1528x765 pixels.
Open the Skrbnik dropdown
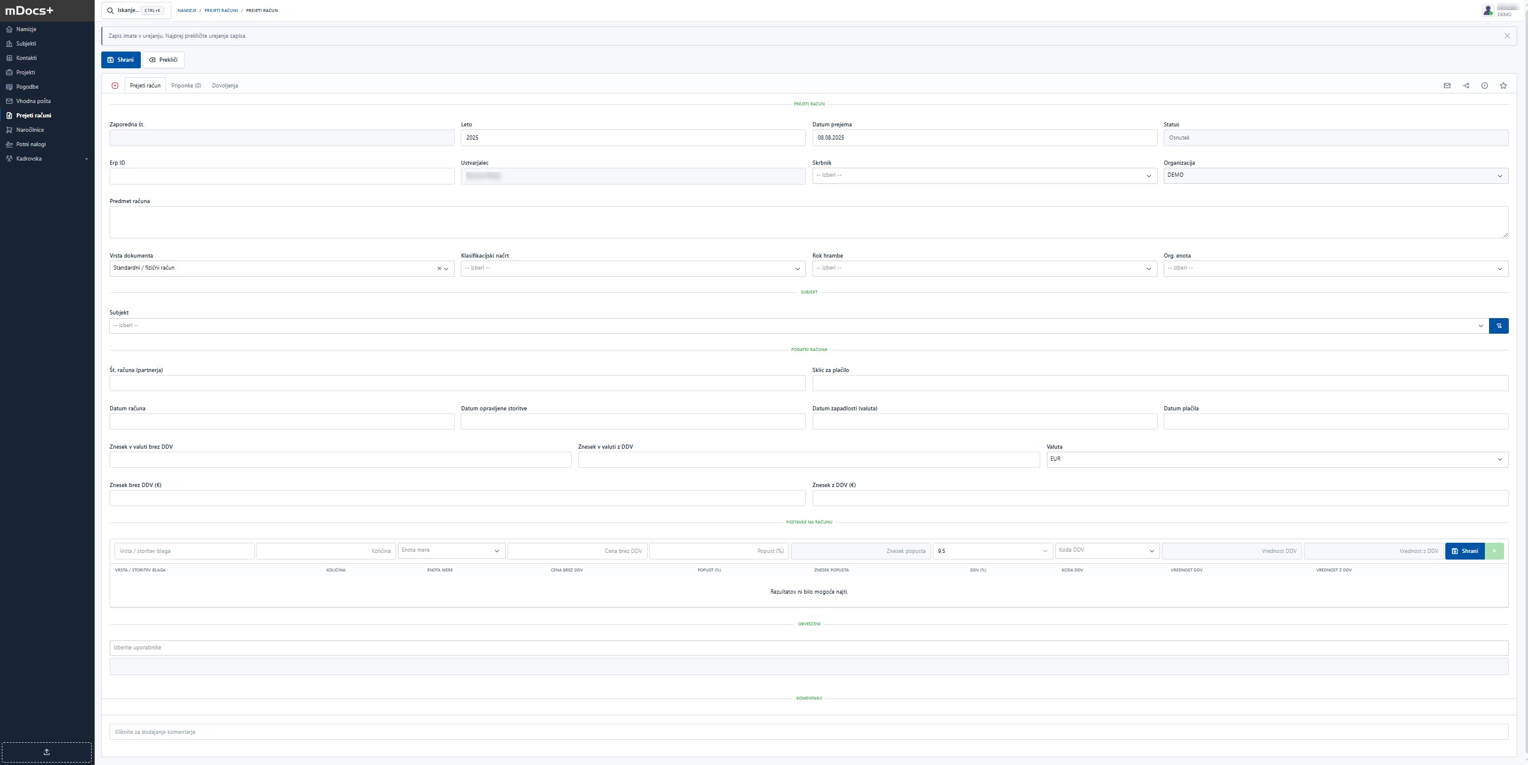(x=985, y=176)
